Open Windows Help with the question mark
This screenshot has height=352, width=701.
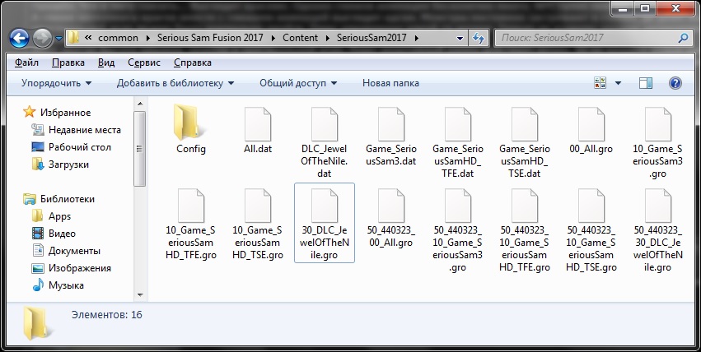675,83
